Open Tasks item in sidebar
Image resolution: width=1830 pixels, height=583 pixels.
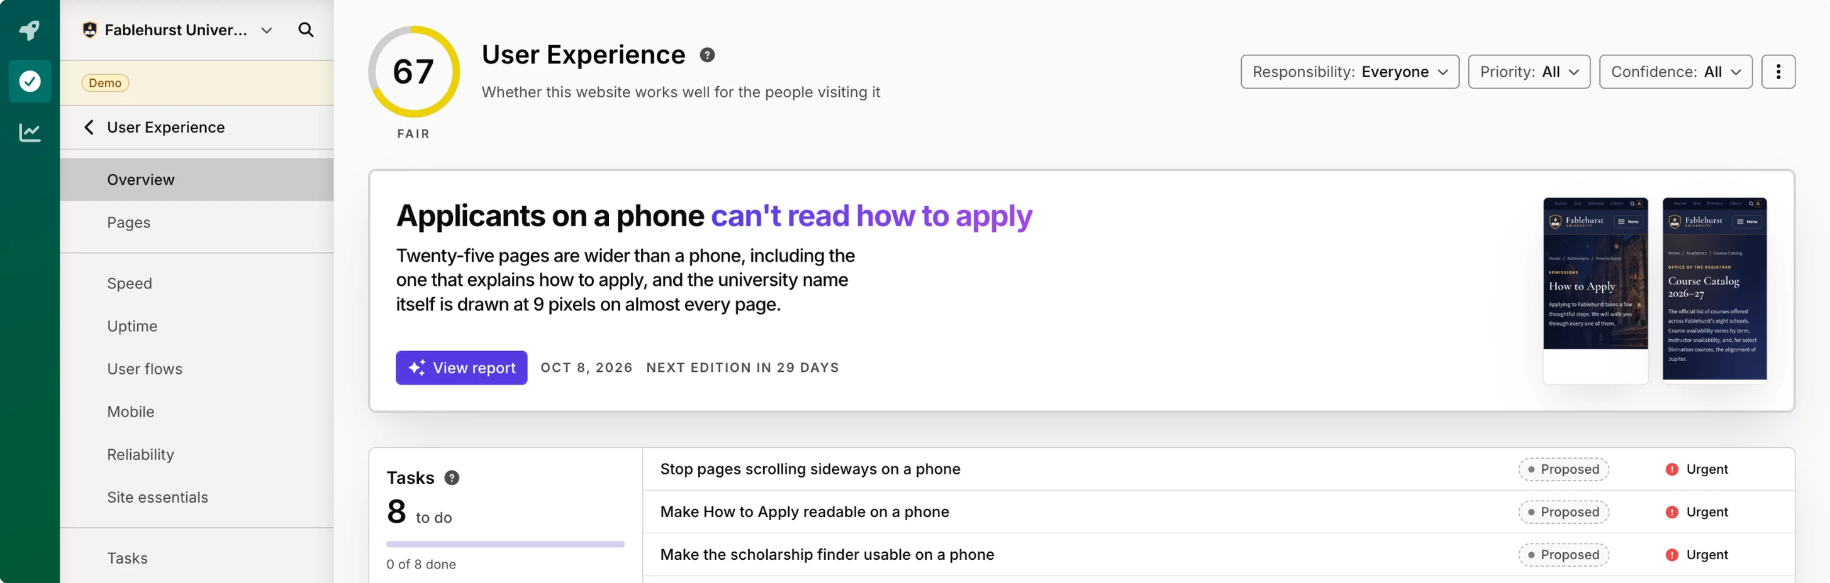pos(197,557)
